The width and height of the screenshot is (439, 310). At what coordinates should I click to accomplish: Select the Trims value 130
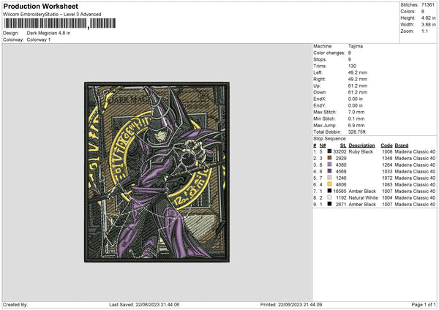352,66
